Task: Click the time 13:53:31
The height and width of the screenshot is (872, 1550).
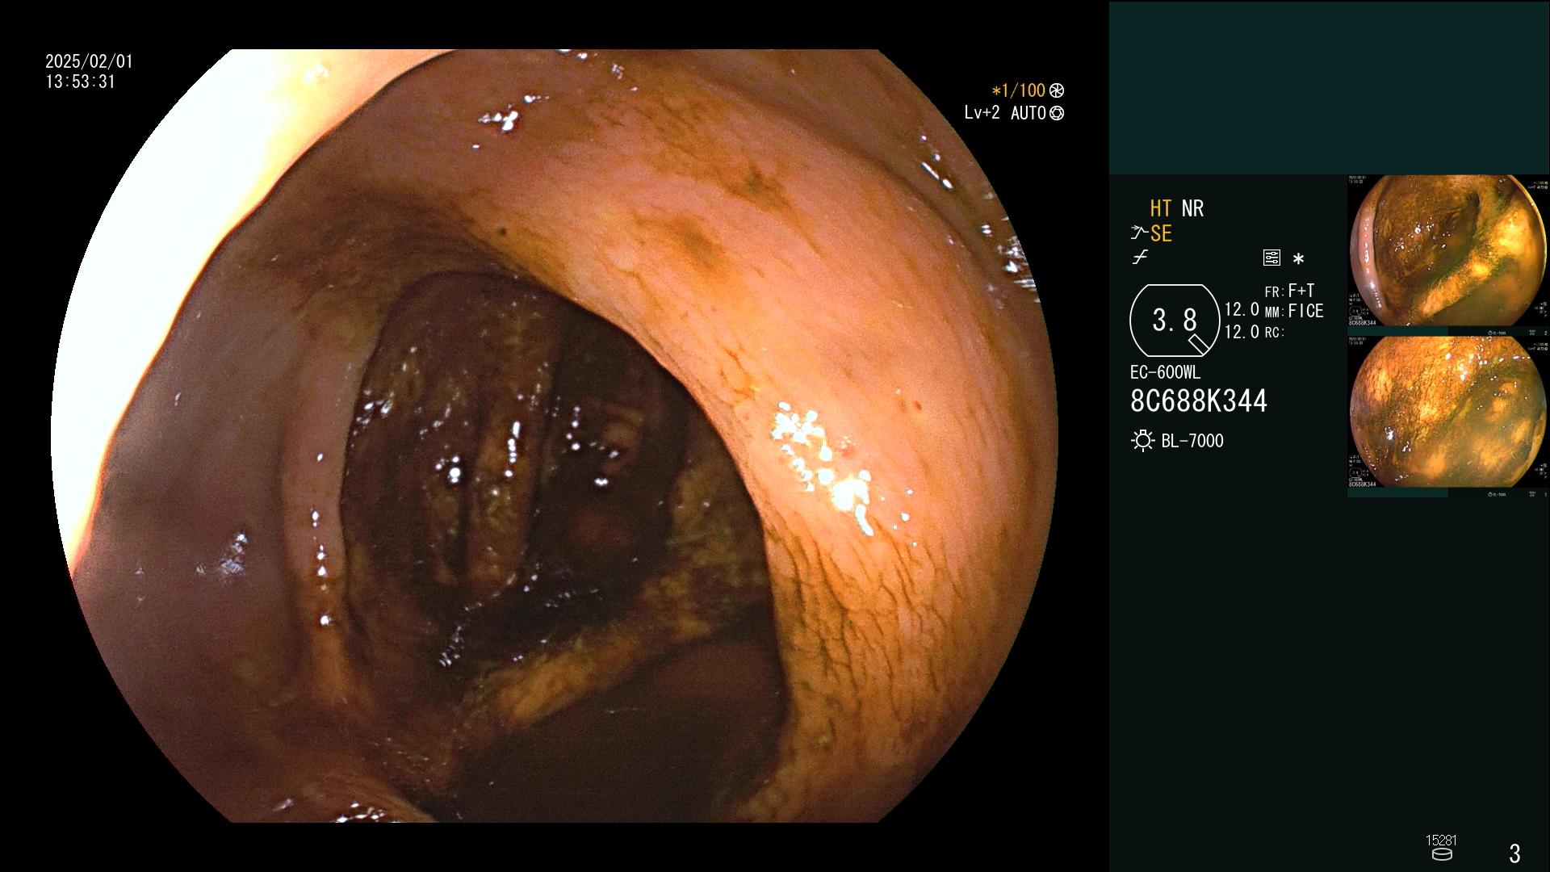Action: coord(80,82)
